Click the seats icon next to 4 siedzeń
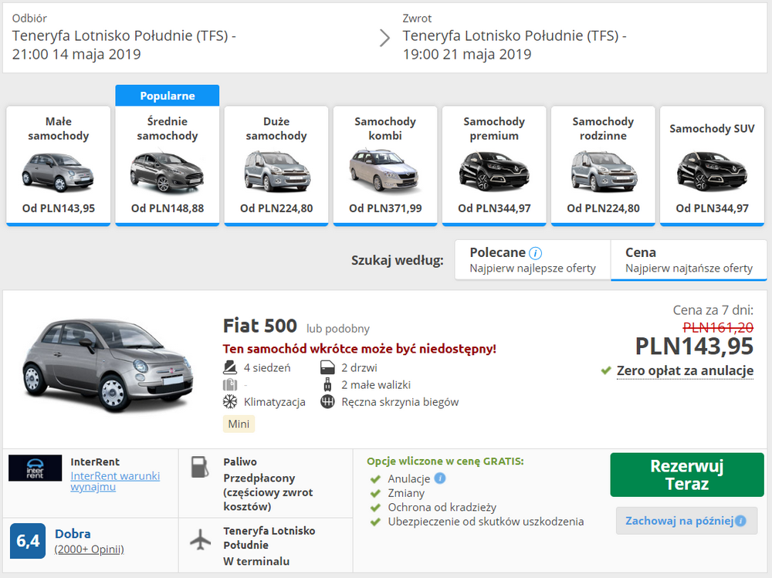The image size is (772, 578). 230,367
